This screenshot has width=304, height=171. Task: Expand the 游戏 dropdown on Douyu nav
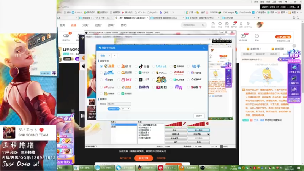(x=111, y=25)
